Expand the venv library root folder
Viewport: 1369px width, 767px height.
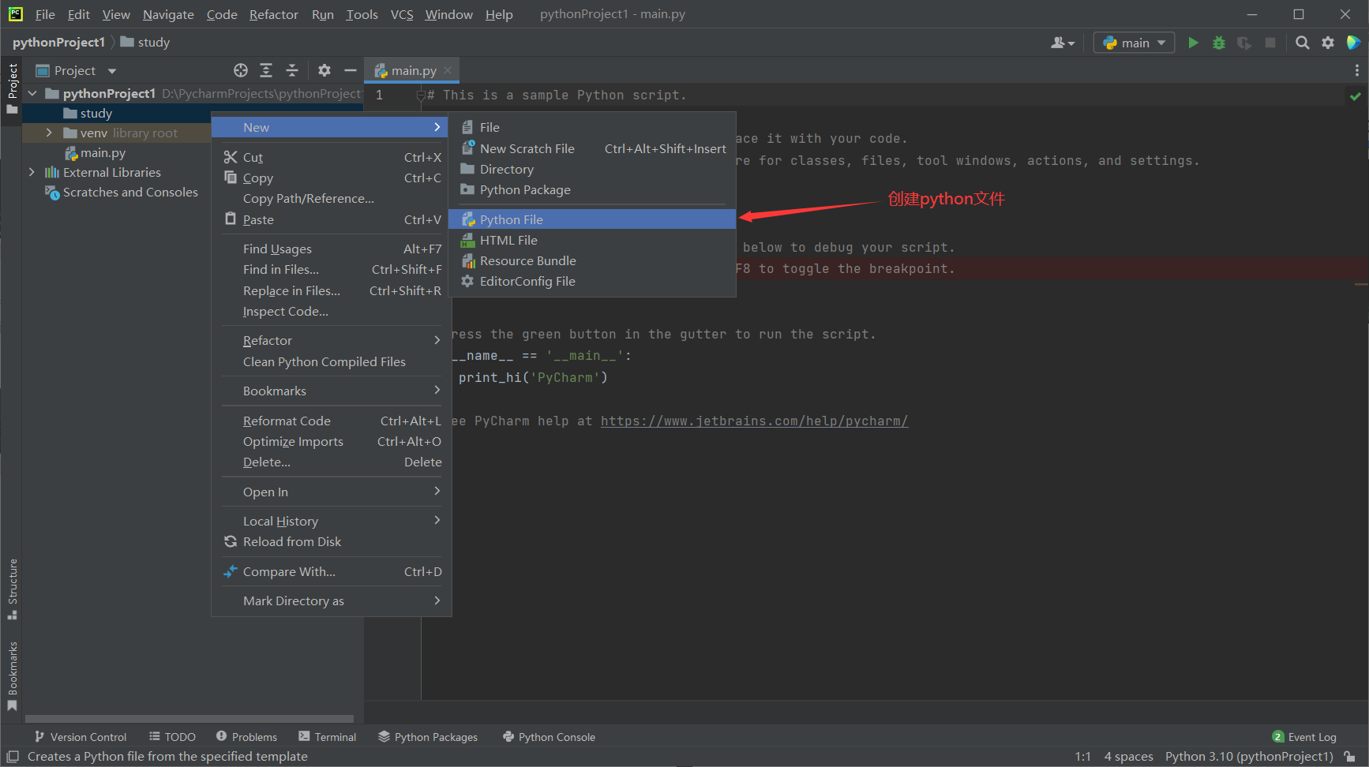coord(49,133)
